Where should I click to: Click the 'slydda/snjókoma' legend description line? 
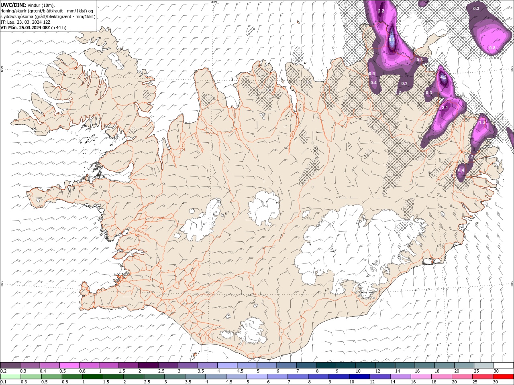point(47,16)
